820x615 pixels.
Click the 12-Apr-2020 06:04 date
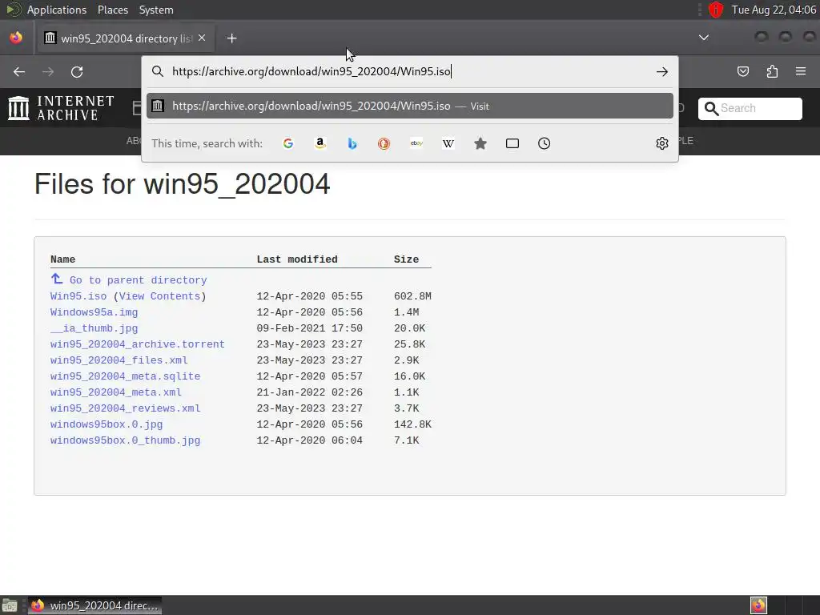[x=310, y=440]
